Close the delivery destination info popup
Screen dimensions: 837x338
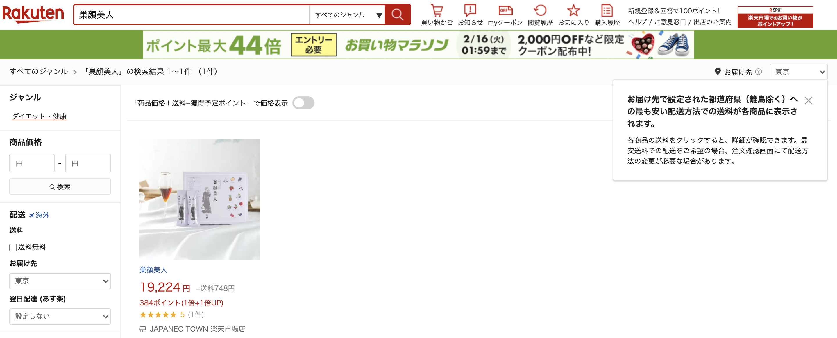pyautogui.click(x=809, y=101)
